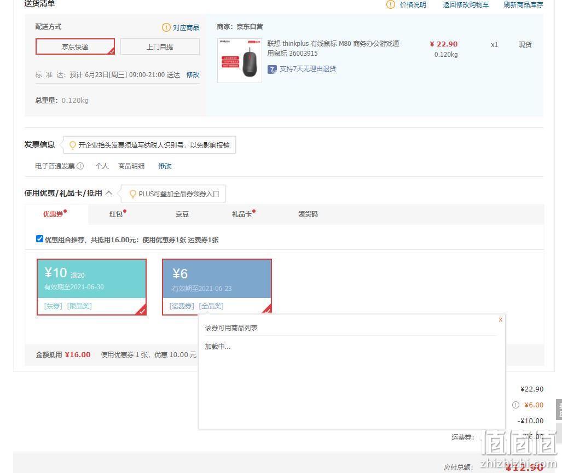Viewport: 562px width, 473px height.
Task: Switch to the 红包 tab
Action: coord(116,214)
